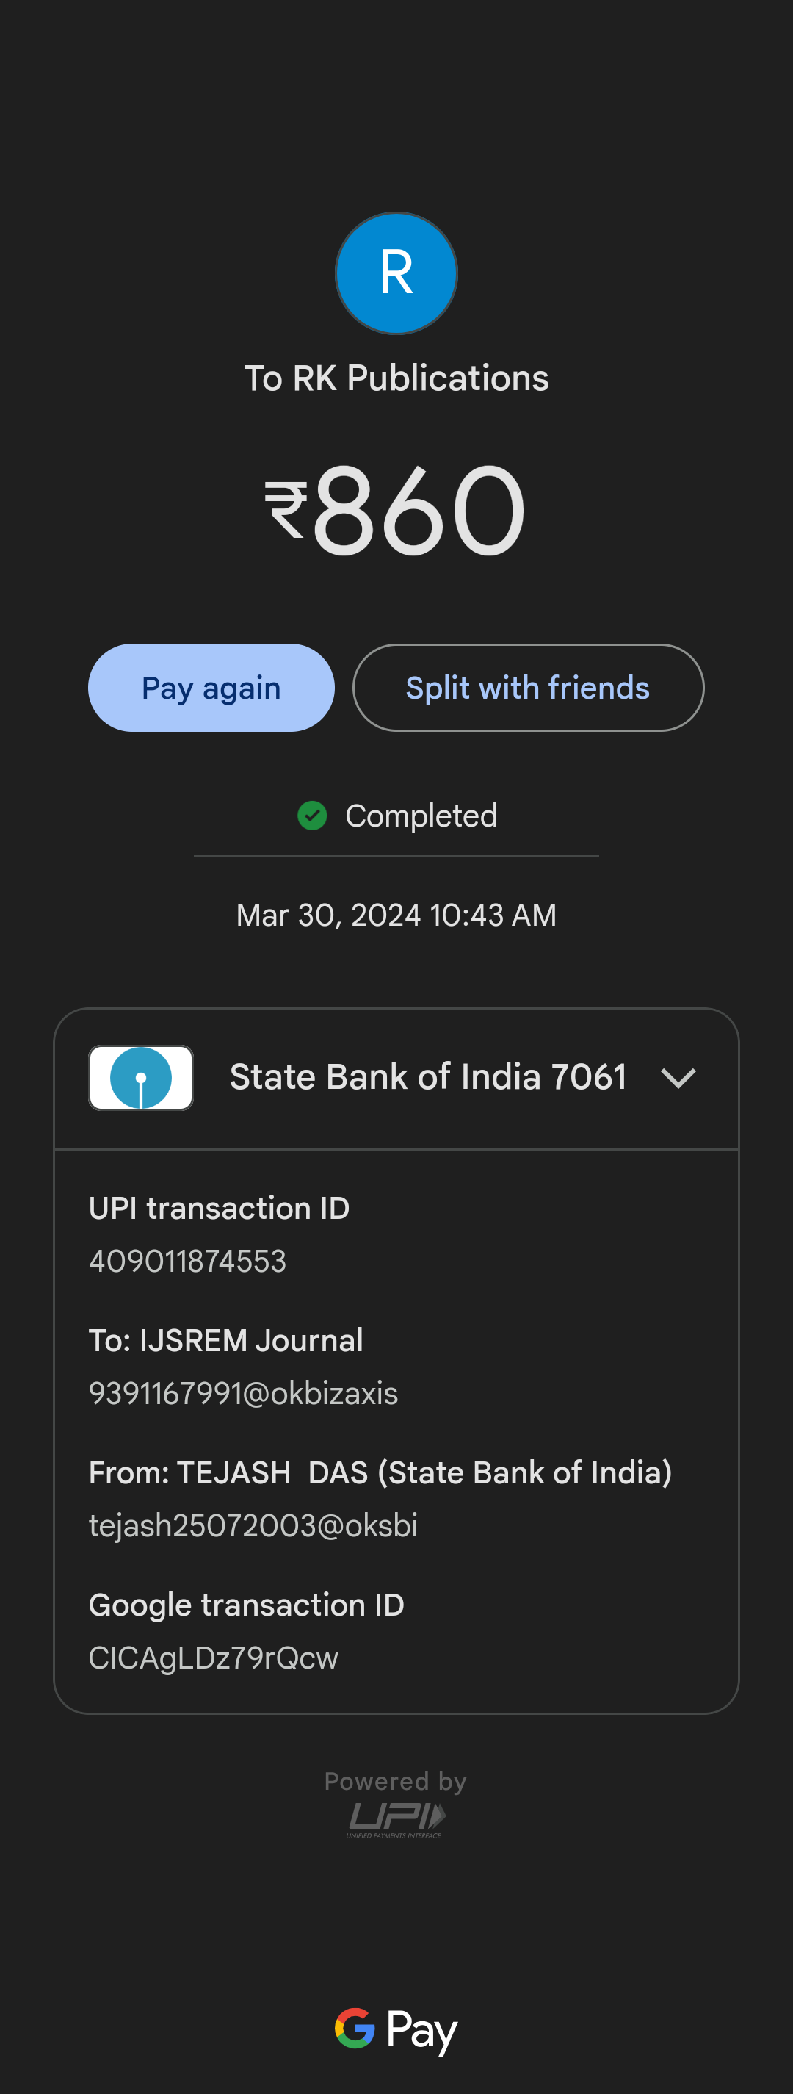Click the To RK Publications title
Image resolution: width=793 pixels, height=2094 pixels.
(x=396, y=378)
